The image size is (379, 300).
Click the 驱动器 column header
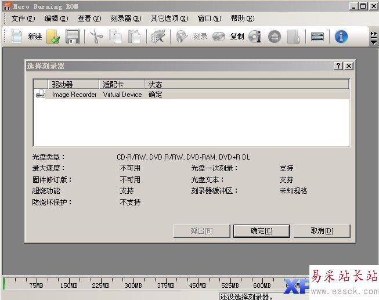[74, 84]
